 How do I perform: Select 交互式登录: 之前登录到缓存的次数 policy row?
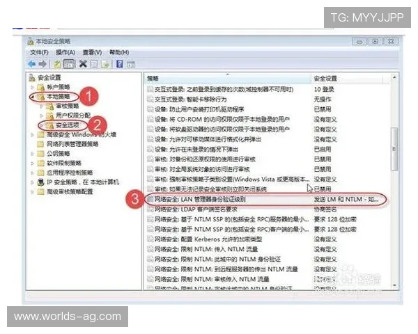[x=224, y=89]
